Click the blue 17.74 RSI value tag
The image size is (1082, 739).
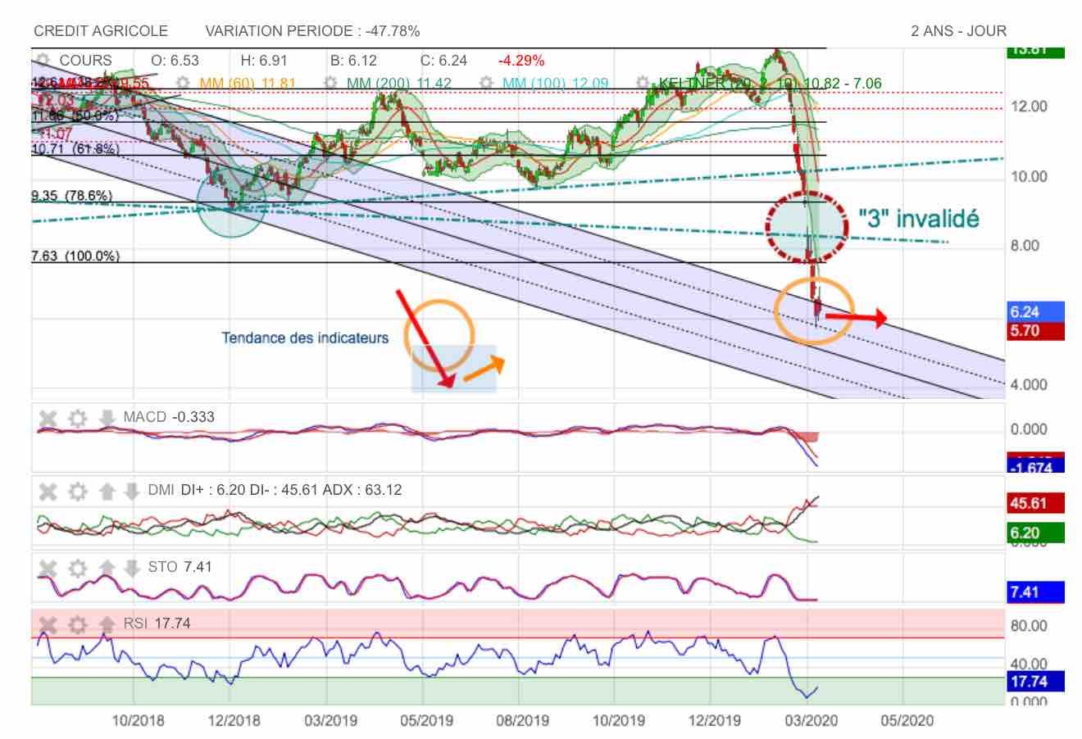(x=1035, y=681)
